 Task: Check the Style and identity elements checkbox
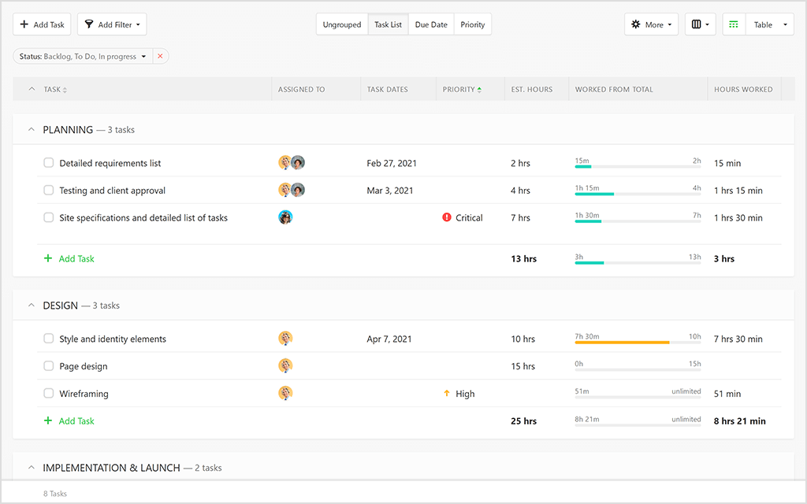point(48,339)
